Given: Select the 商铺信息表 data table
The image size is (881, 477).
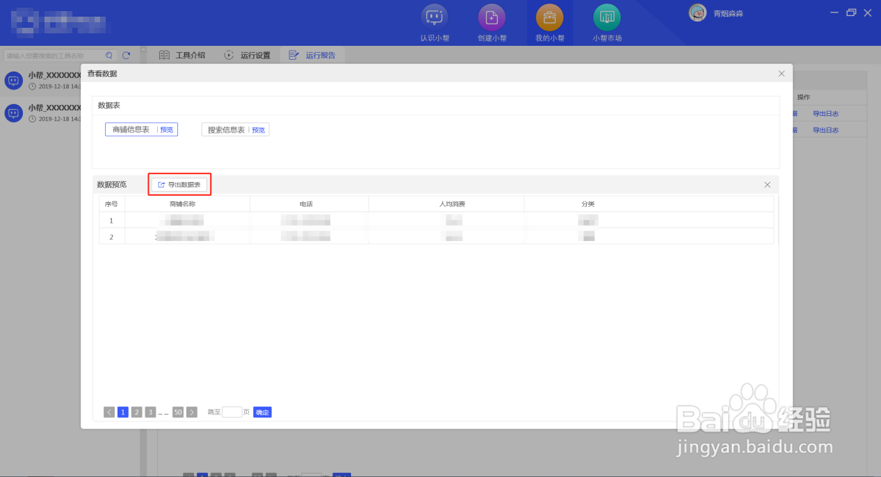Looking at the screenshot, I should click(x=131, y=130).
